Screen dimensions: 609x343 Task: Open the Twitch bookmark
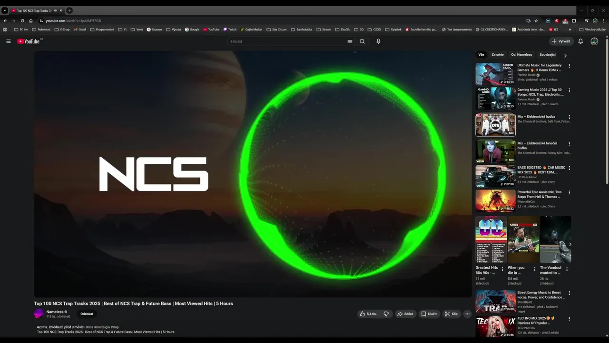pos(230,30)
